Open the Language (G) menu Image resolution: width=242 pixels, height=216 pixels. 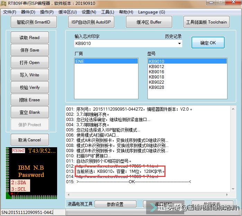[x=151, y=12]
